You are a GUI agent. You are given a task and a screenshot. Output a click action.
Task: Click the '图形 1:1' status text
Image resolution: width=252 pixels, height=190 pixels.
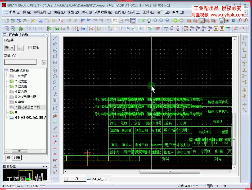[x=212, y=186]
